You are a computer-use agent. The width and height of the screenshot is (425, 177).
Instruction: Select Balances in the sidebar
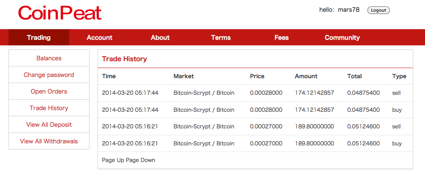tap(49, 58)
